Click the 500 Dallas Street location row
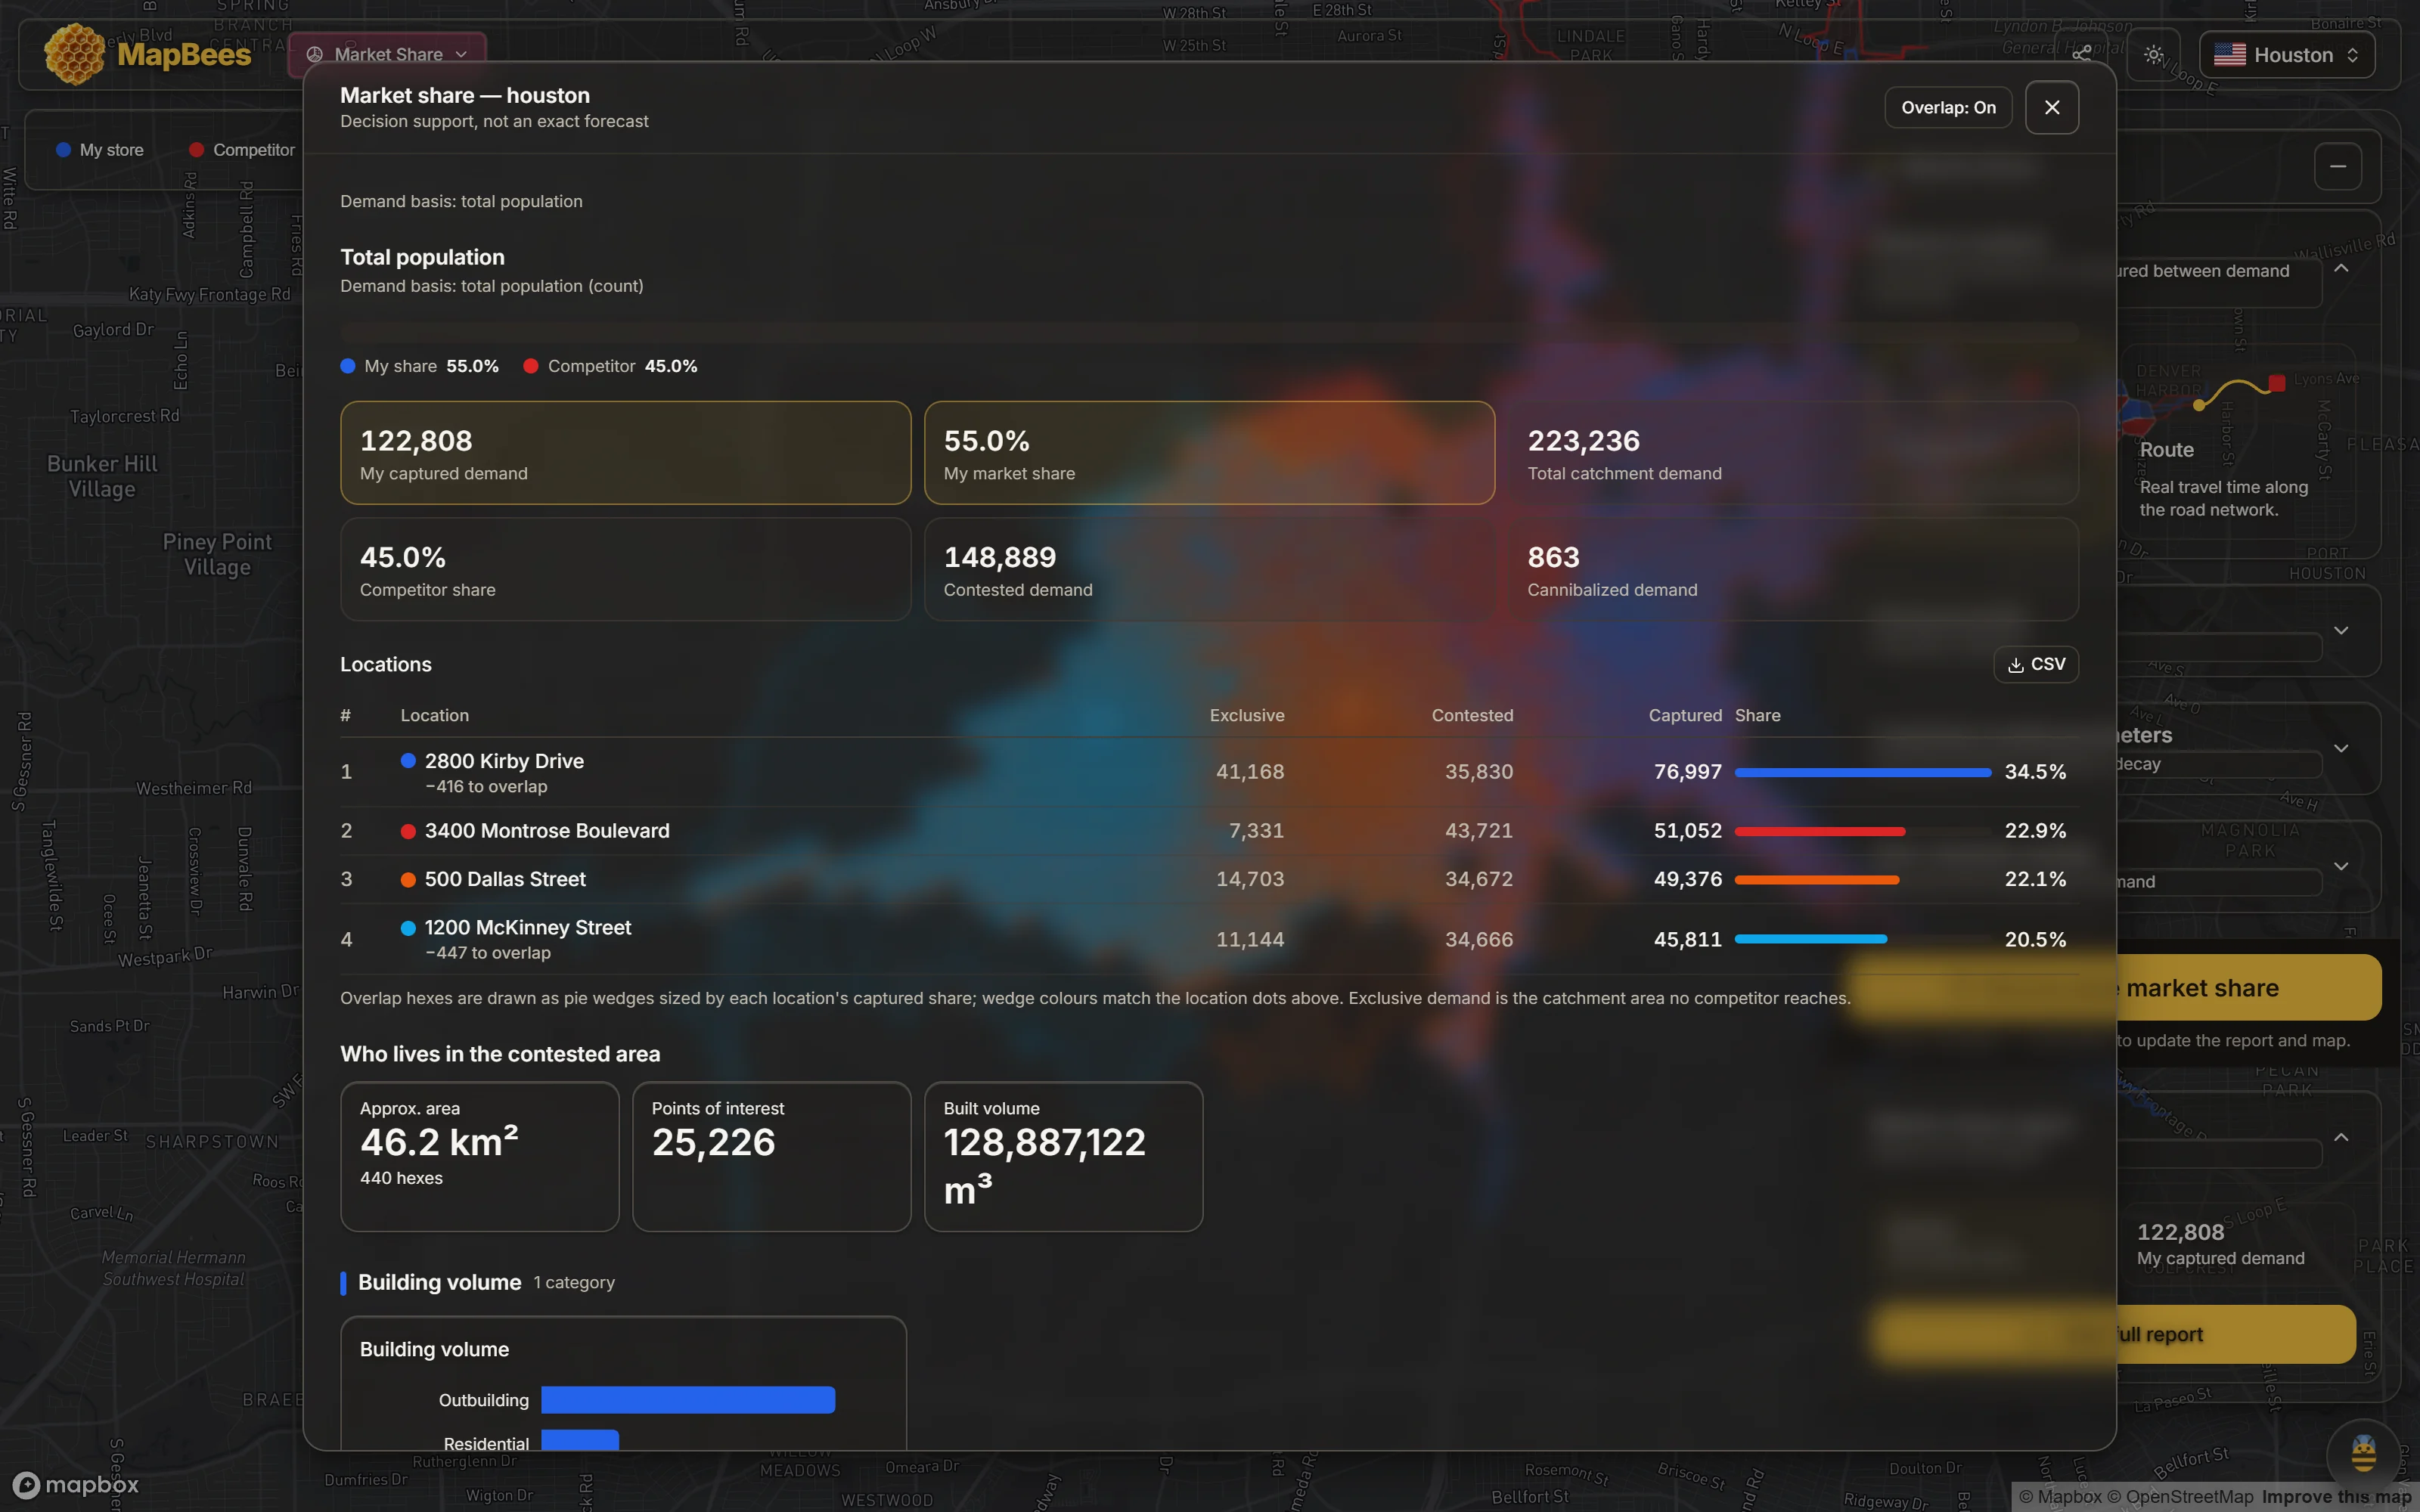The image size is (2420, 1512). (1209, 879)
